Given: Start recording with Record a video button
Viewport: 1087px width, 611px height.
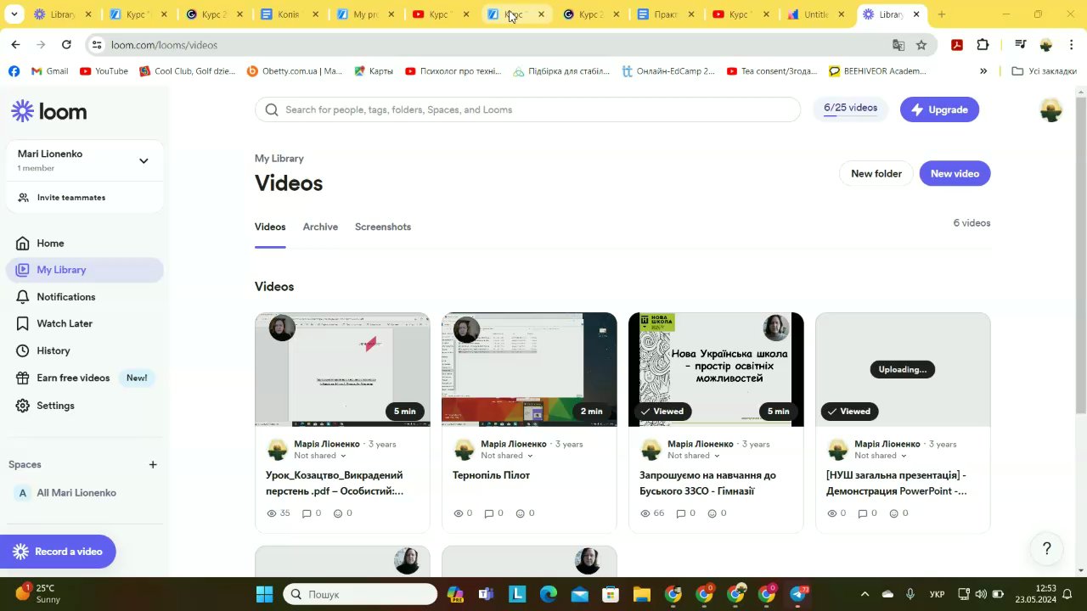Looking at the screenshot, I should [58, 552].
